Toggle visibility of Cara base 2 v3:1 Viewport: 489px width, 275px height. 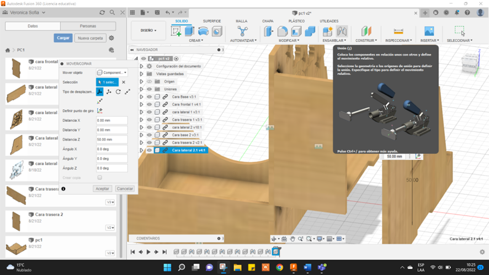coord(150,135)
